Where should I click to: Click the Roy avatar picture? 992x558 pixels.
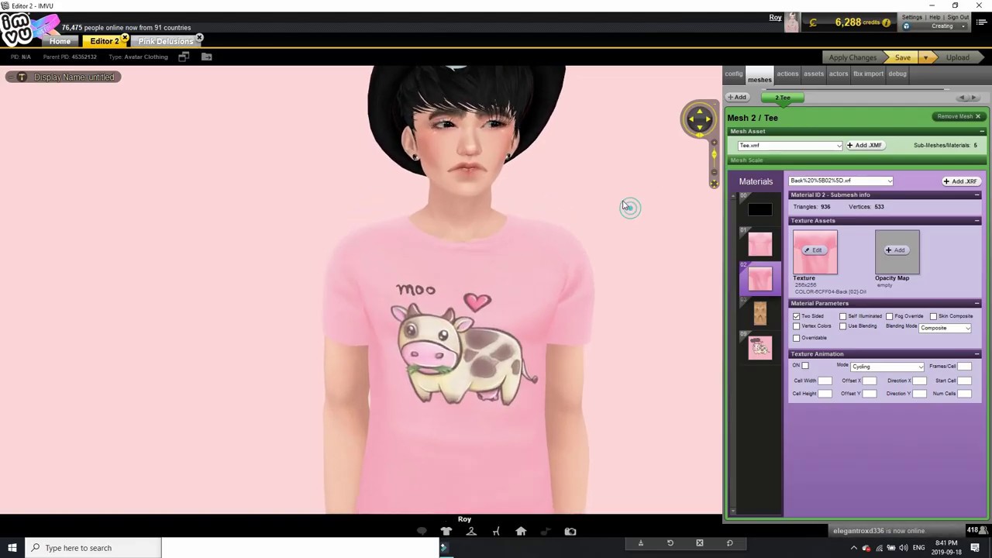point(791,22)
